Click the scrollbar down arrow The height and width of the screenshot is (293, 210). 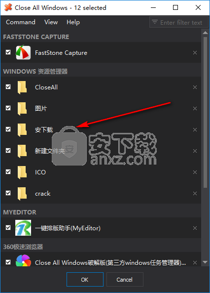tap(205, 262)
